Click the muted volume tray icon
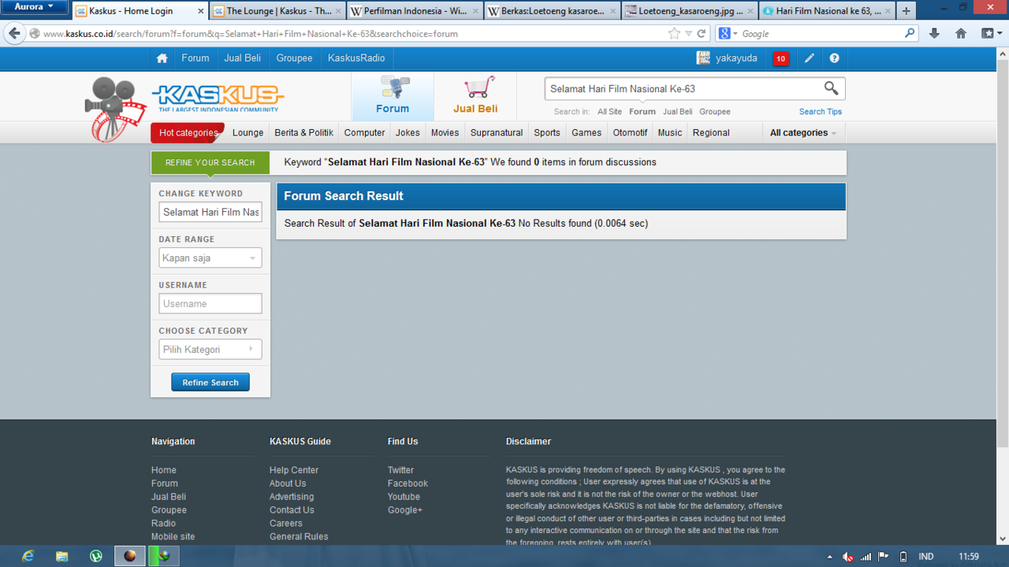1009x567 pixels. [847, 557]
